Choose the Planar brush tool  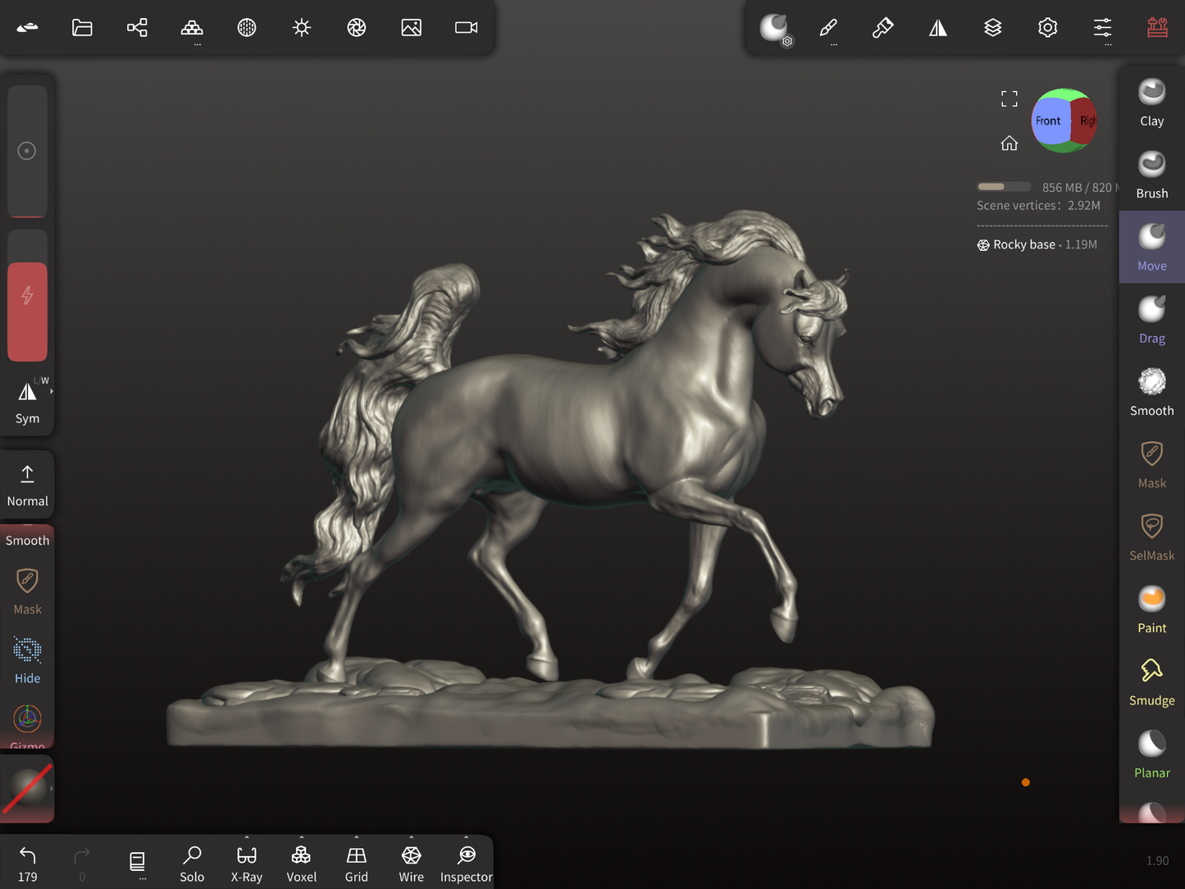[1151, 754]
